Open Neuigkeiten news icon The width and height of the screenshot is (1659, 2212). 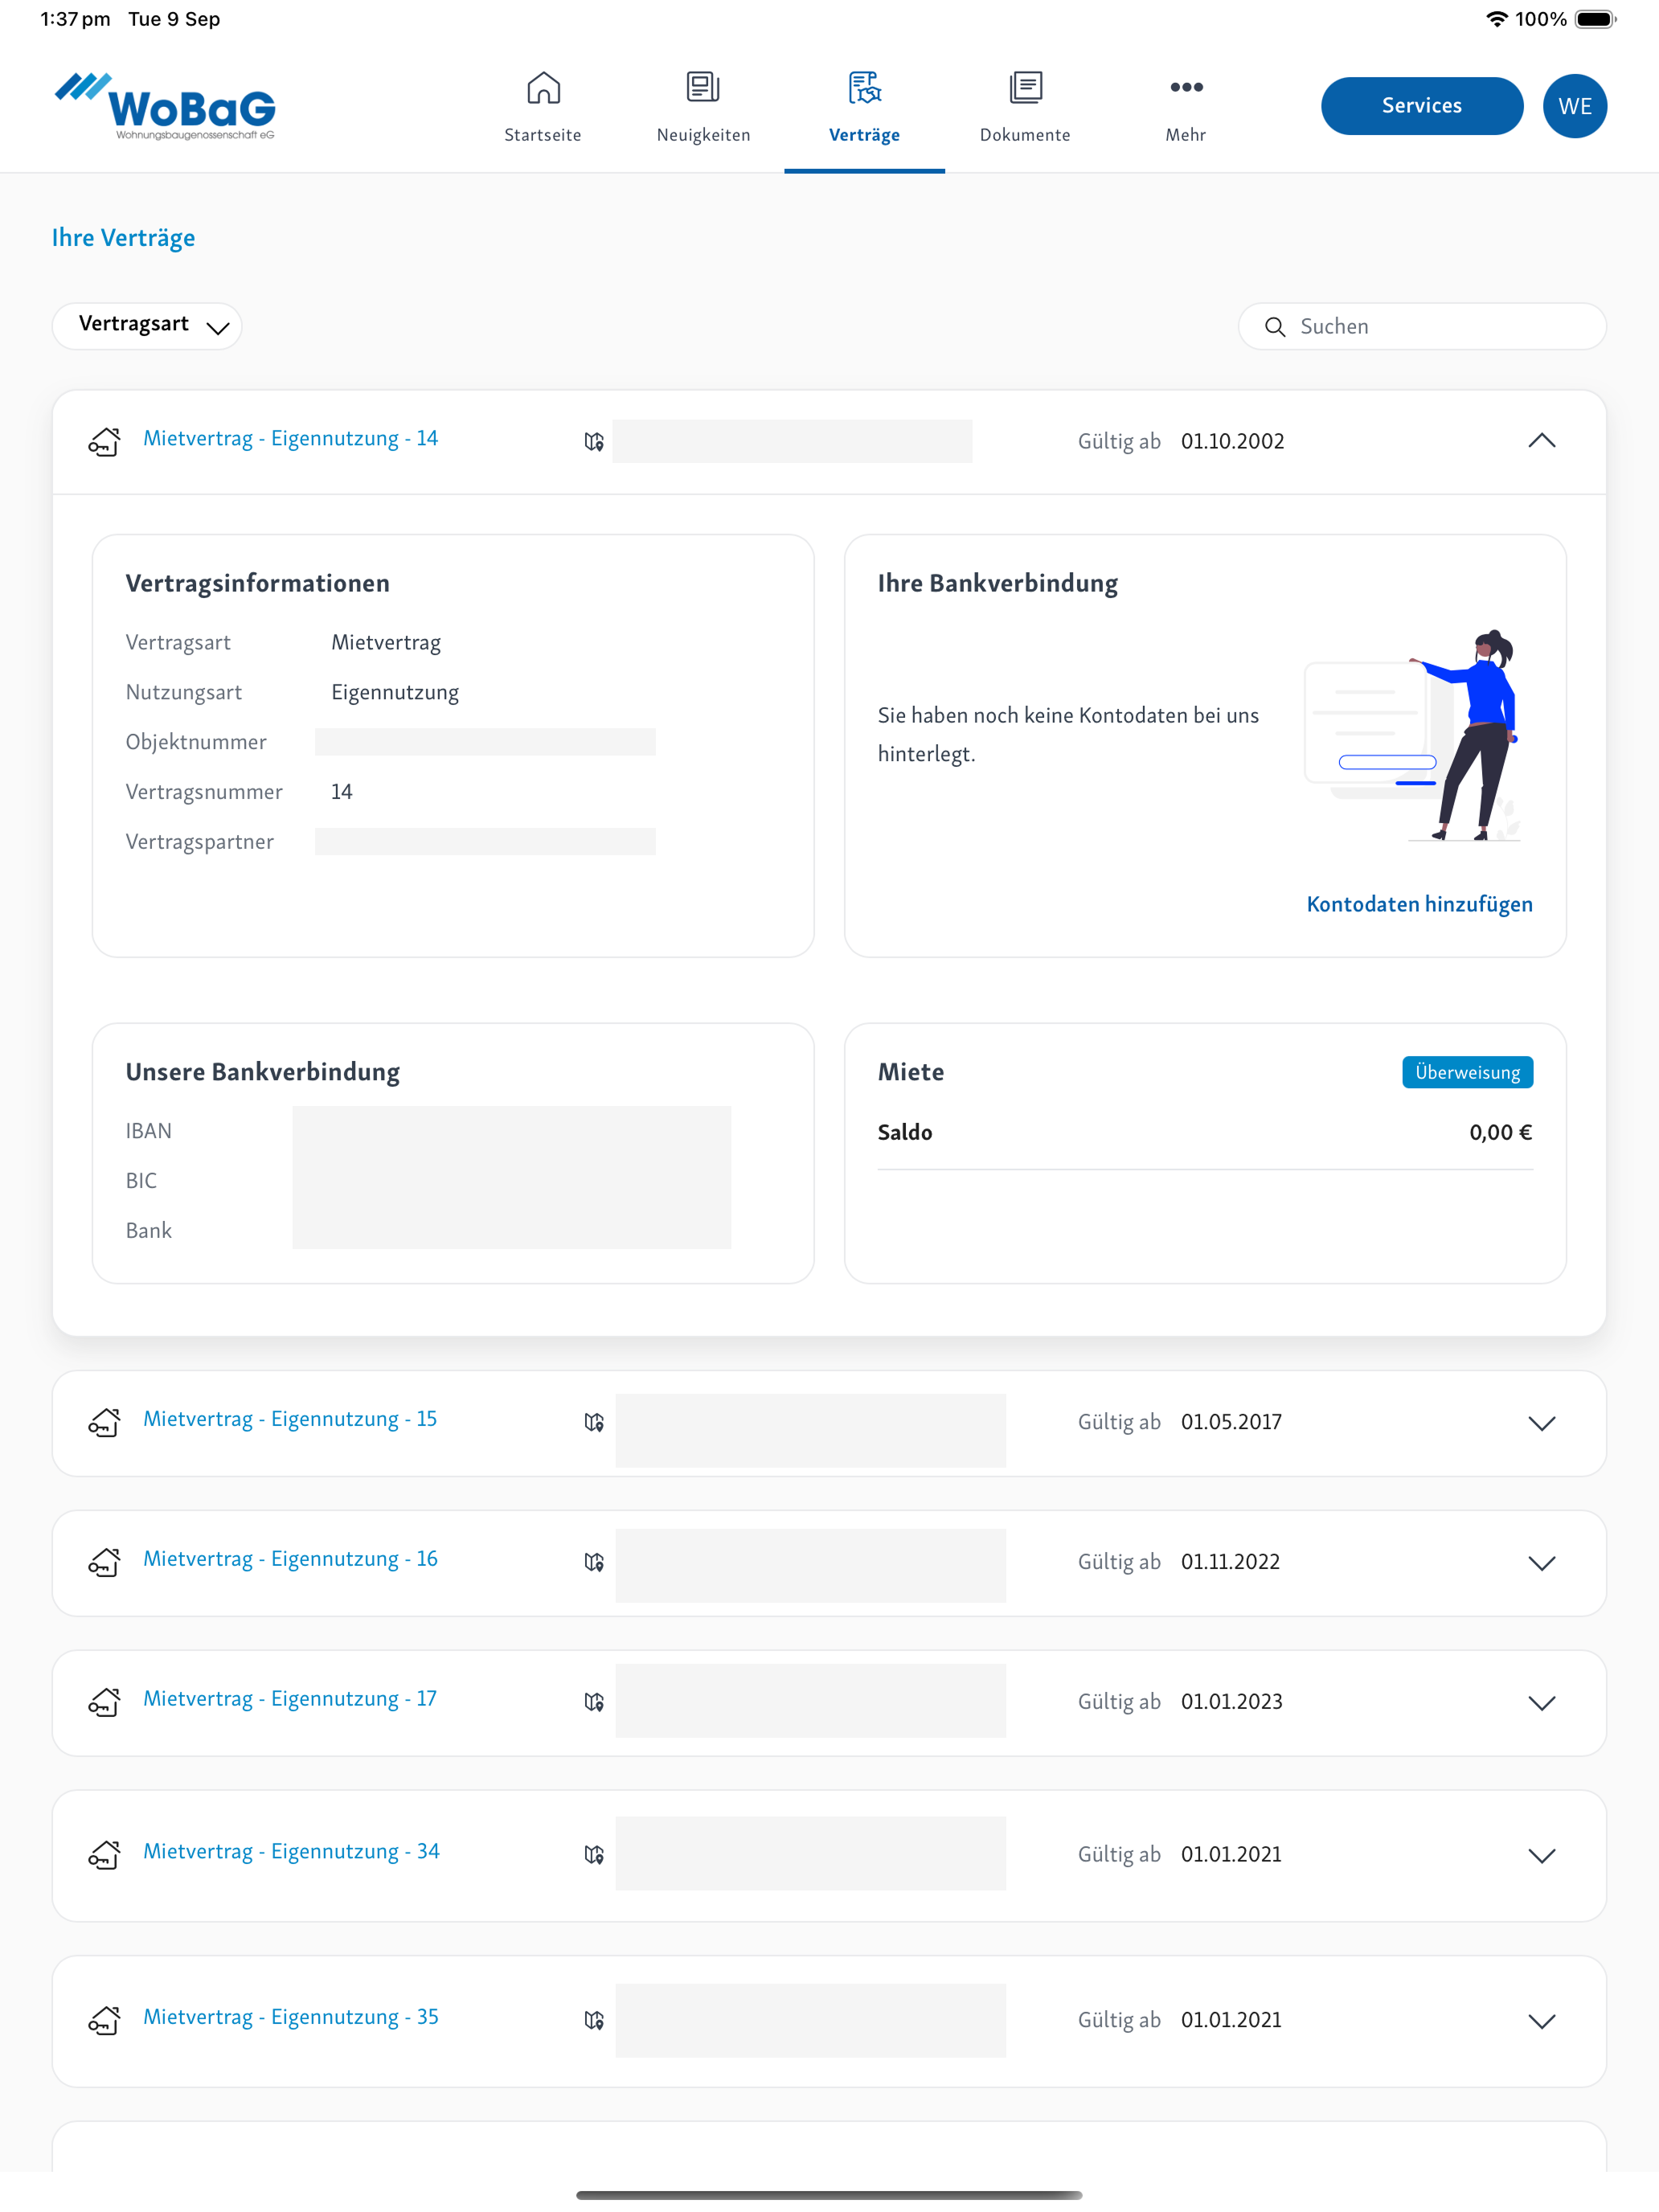(703, 88)
